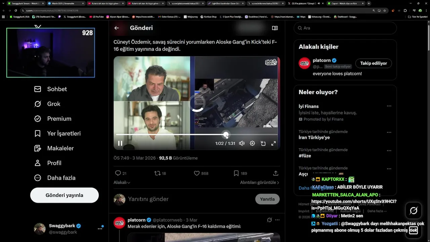Click the address bar URL
Image resolution: width=430 pixels, height=242 pixels.
pyautogui.click(x=52, y=10)
